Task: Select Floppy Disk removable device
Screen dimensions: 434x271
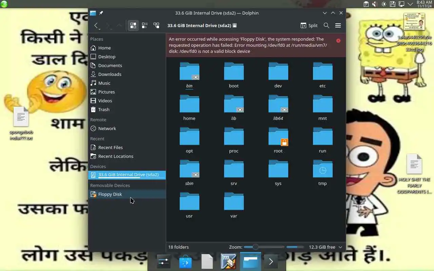Action: (x=127, y=194)
